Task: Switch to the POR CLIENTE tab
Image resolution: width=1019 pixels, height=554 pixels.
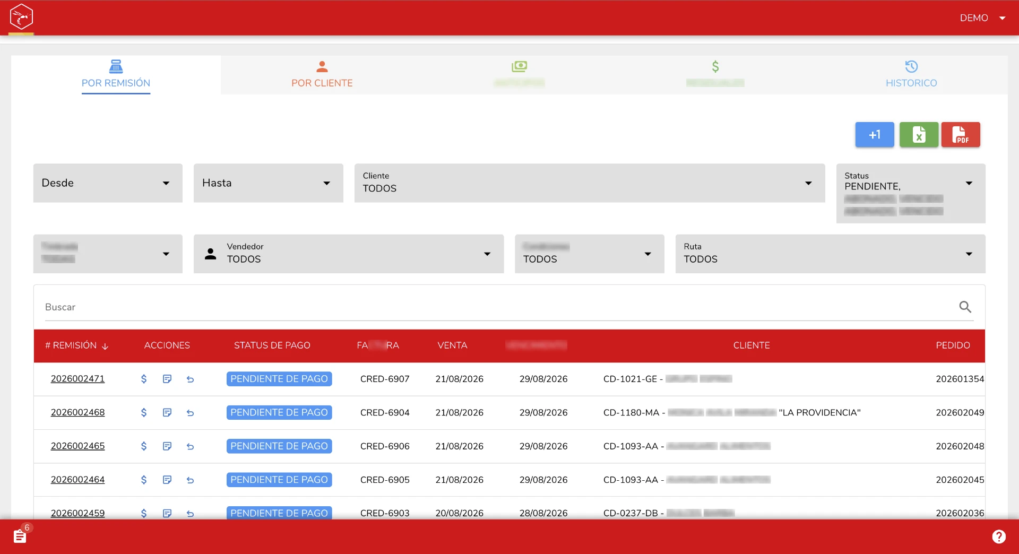Action: point(322,75)
